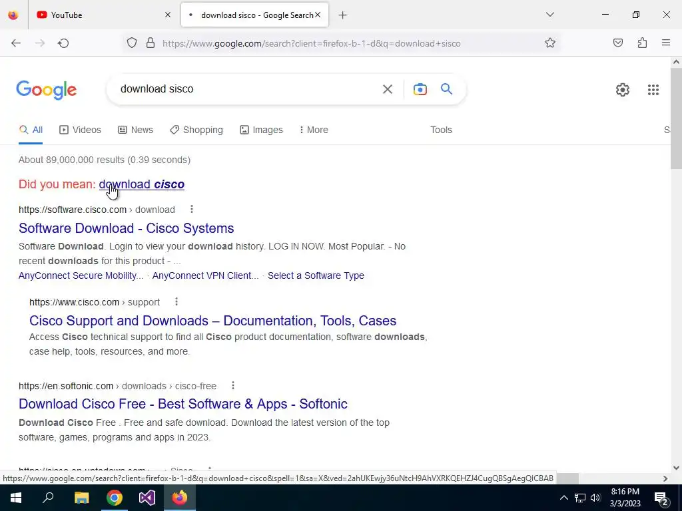The width and height of the screenshot is (682, 511).
Task: Show hidden system tray icons
Action: point(563,498)
